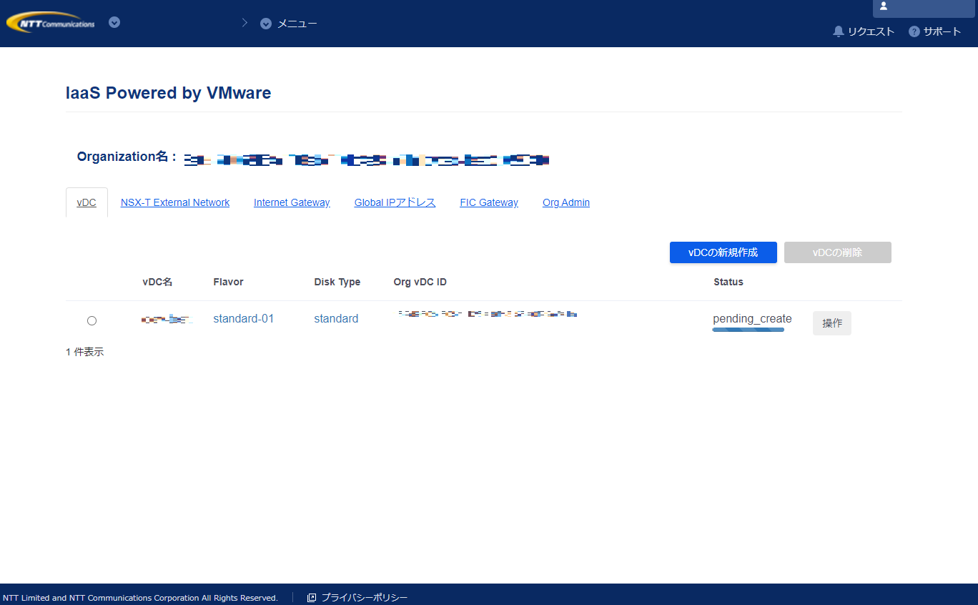
Task: Open the Org Admin tab
Action: [x=566, y=202]
